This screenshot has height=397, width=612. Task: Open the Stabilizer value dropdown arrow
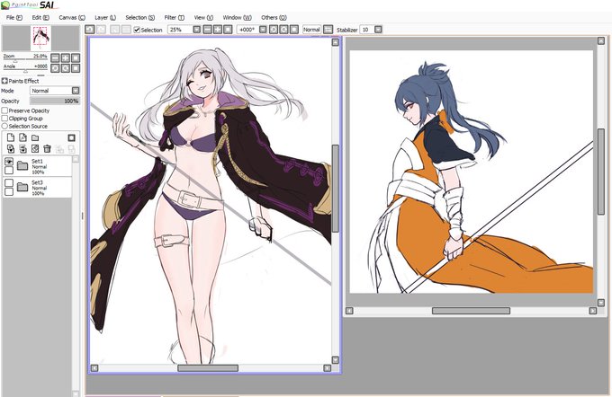tap(378, 30)
